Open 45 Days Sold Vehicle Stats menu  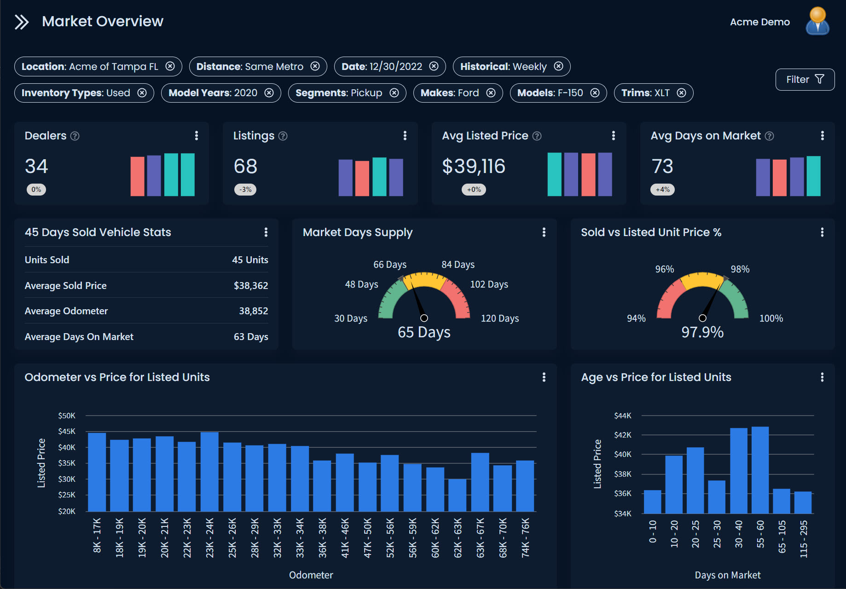[x=266, y=232]
